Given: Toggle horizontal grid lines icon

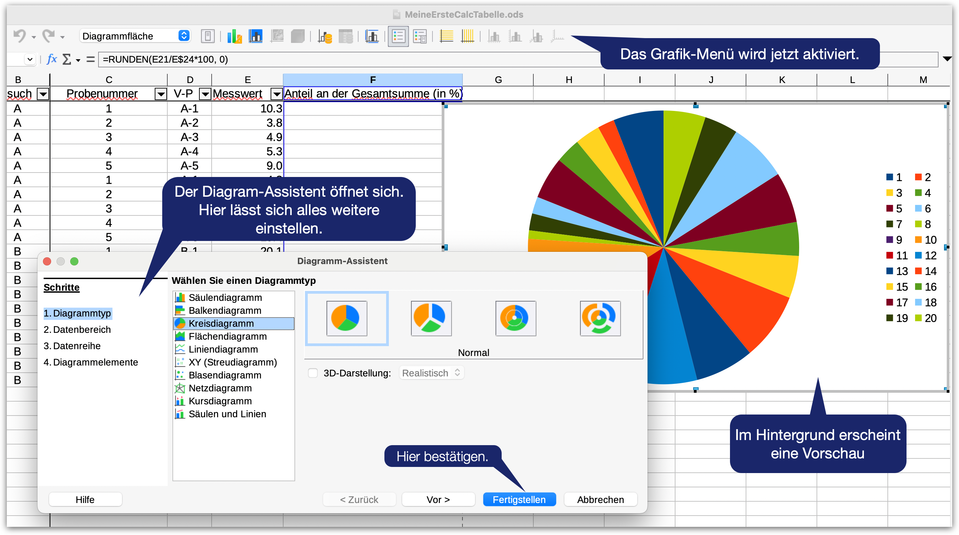Looking at the screenshot, I should click(446, 36).
